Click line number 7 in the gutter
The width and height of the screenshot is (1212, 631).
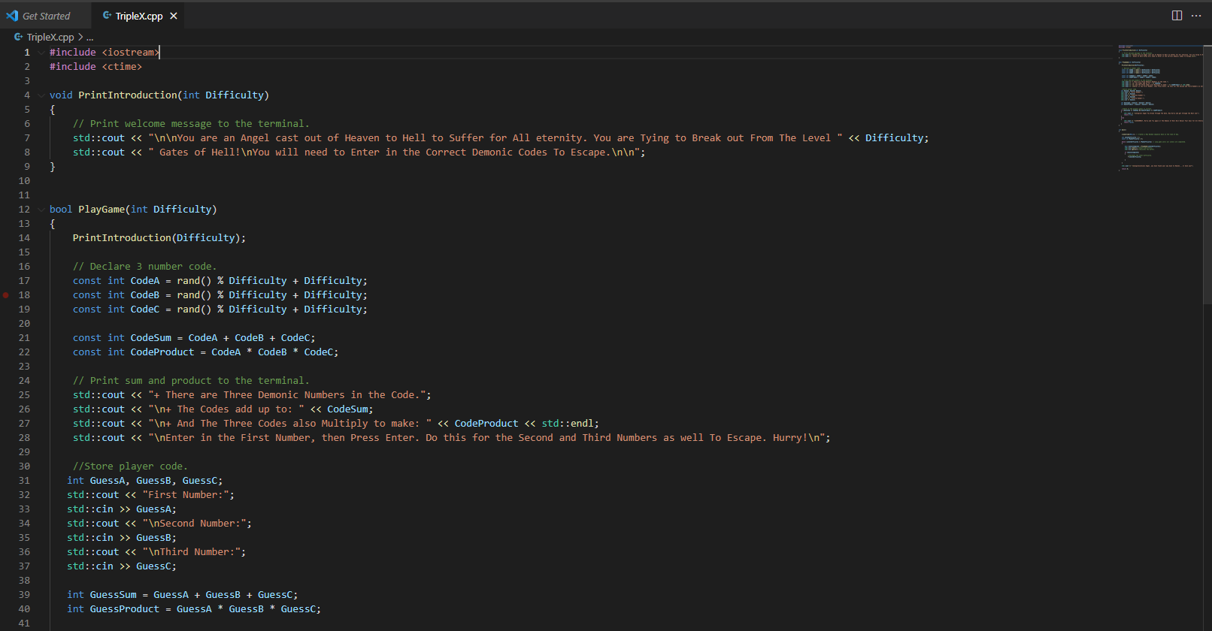point(27,138)
